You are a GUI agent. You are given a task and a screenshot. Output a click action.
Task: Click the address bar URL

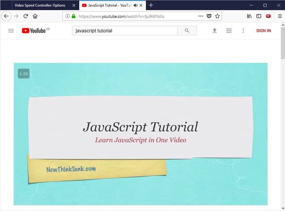122,16
